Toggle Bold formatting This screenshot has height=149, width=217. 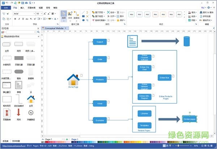[15, 19]
